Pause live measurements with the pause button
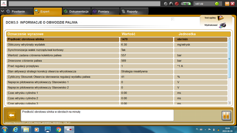This screenshot has width=237, height=133. [x=226, y=116]
